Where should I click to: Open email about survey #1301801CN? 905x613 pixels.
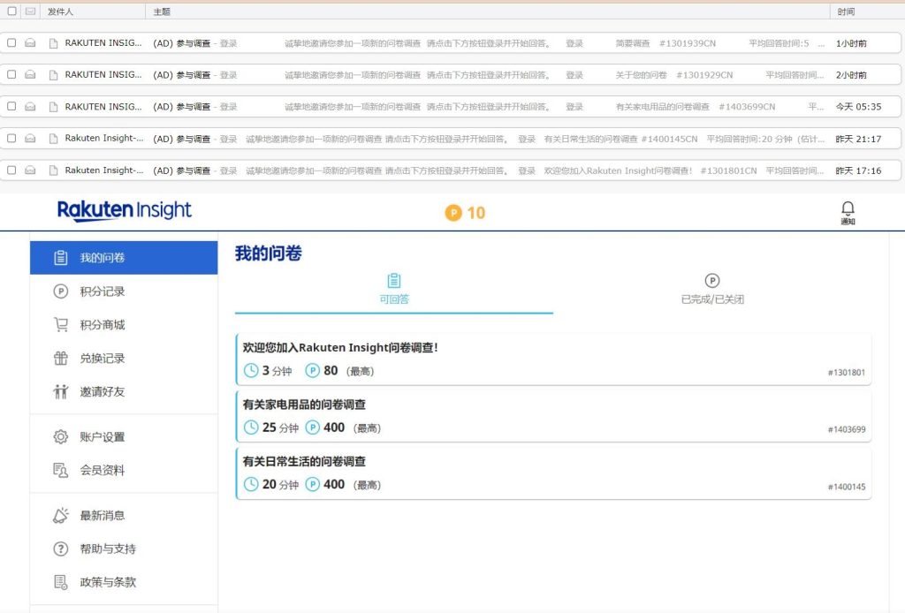coord(450,170)
